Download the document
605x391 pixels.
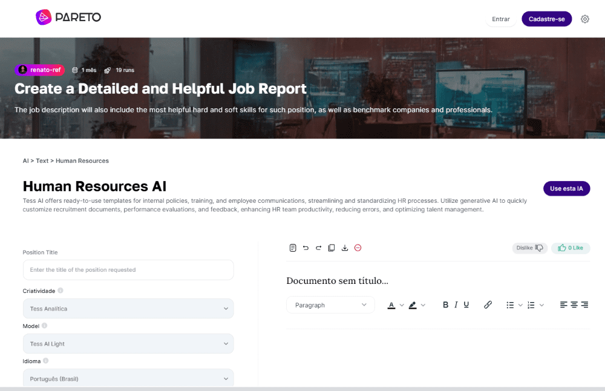[x=345, y=248]
